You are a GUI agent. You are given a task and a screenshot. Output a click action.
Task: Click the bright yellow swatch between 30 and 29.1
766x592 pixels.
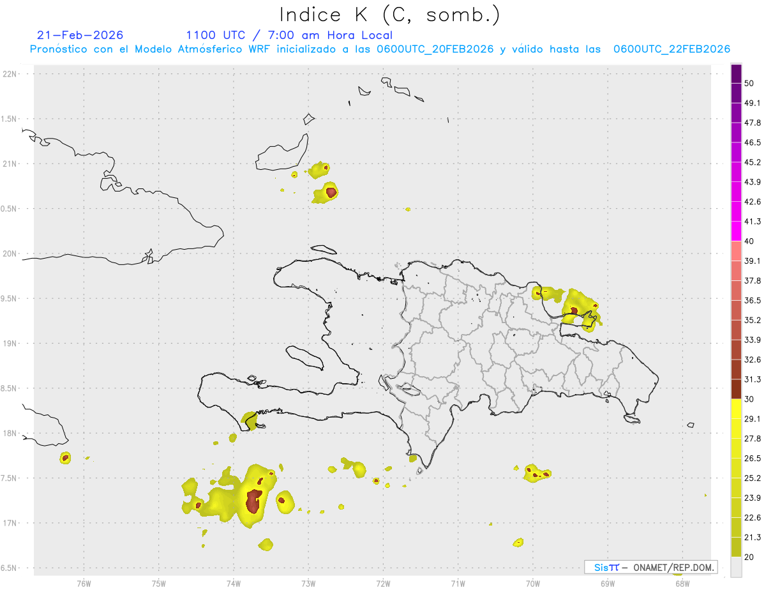736,409
